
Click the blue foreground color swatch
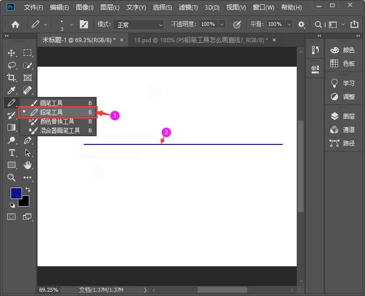pyautogui.click(x=16, y=193)
